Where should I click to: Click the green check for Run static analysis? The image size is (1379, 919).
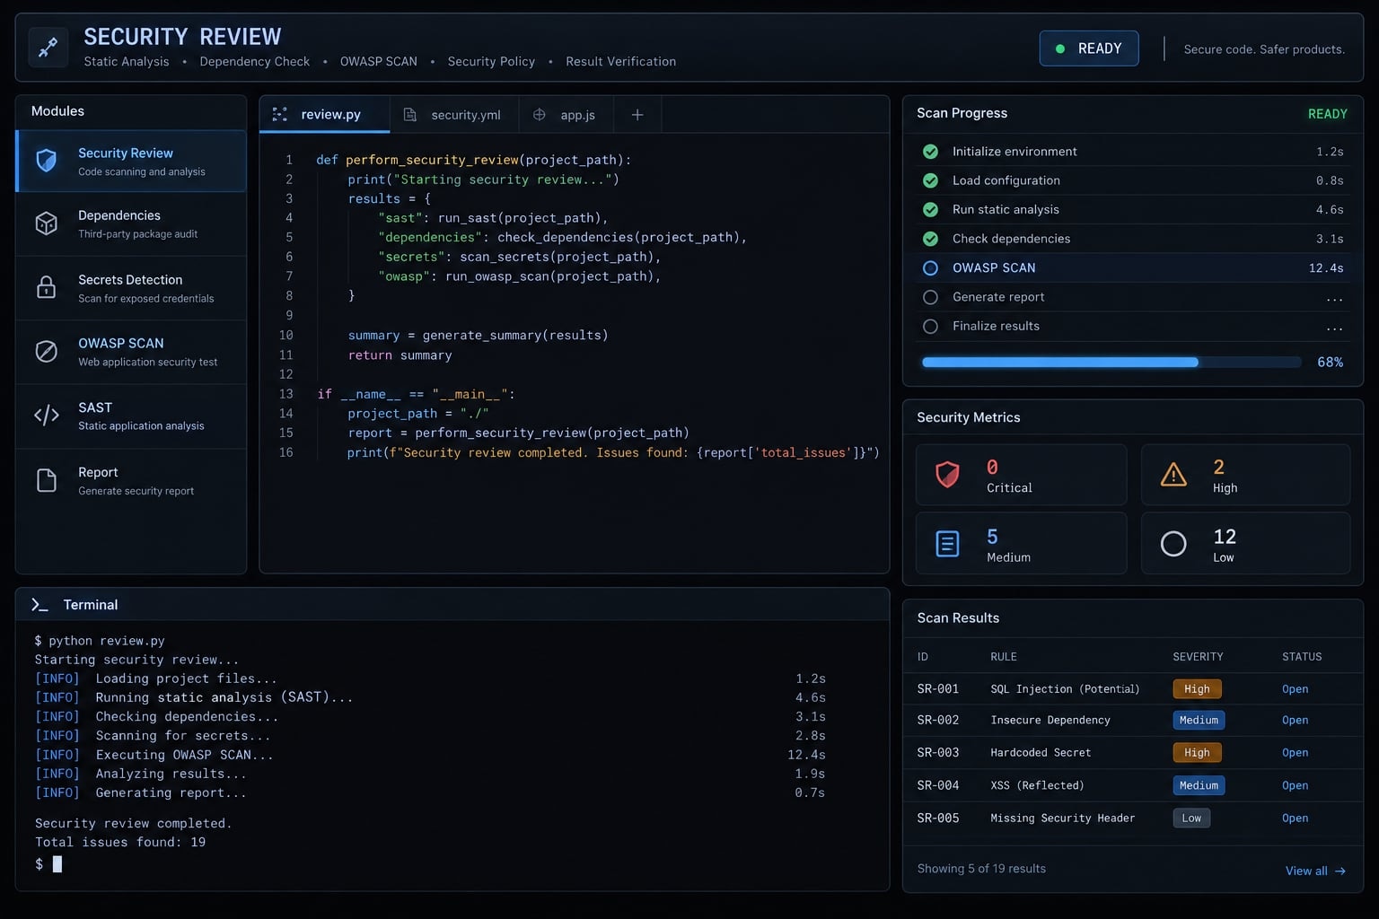(931, 209)
